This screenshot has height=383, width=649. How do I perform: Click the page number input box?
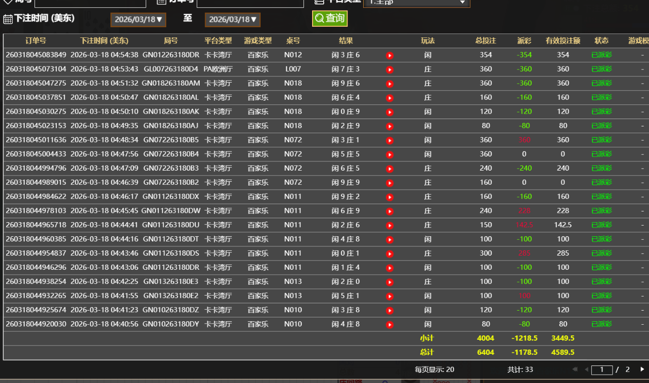click(x=602, y=369)
